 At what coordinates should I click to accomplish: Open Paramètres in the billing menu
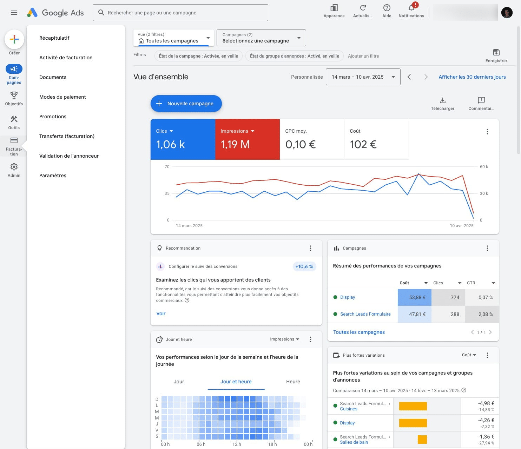point(53,176)
